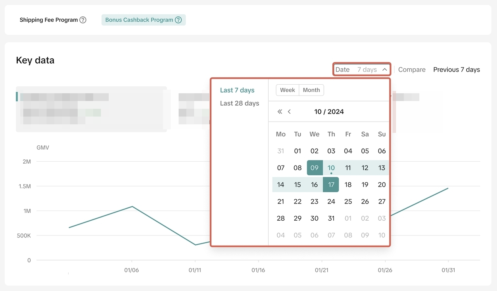Click the 10 / 2024 month header

click(x=329, y=112)
